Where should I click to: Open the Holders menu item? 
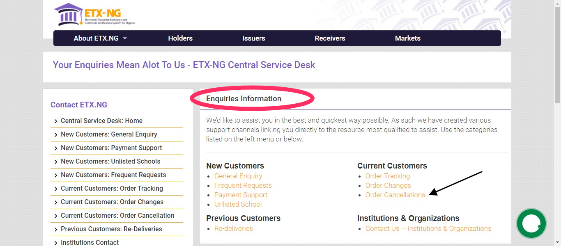pyautogui.click(x=180, y=38)
